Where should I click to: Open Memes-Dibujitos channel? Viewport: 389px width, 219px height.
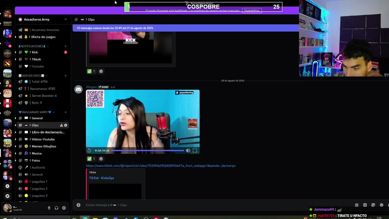pyautogui.click(x=43, y=146)
